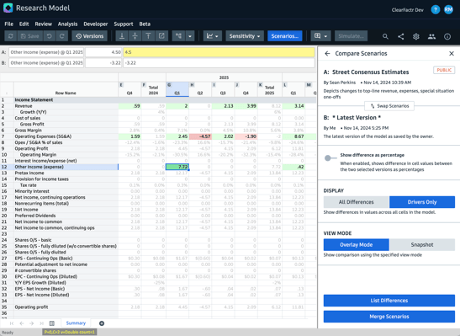Select Snapshot view mode
Image resolution: width=460 pixels, height=336 pixels.
[x=422, y=245]
